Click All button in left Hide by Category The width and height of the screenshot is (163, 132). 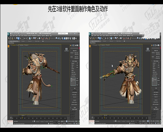pos(77,63)
